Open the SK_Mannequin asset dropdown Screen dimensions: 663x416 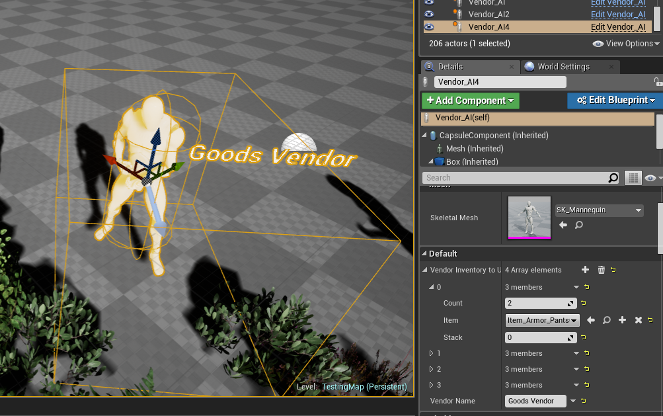(599, 210)
